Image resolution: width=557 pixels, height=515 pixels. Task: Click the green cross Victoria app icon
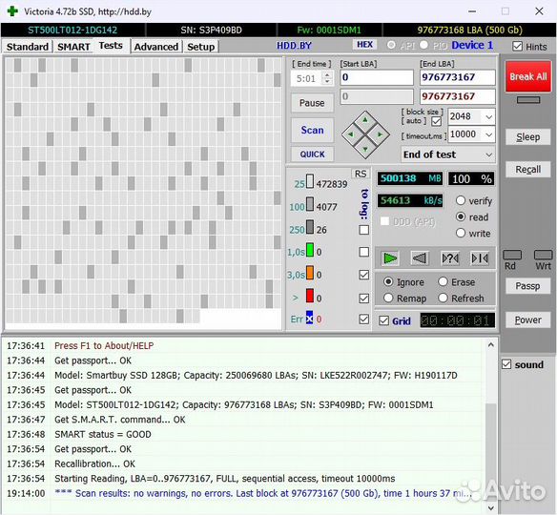pos(12,11)
